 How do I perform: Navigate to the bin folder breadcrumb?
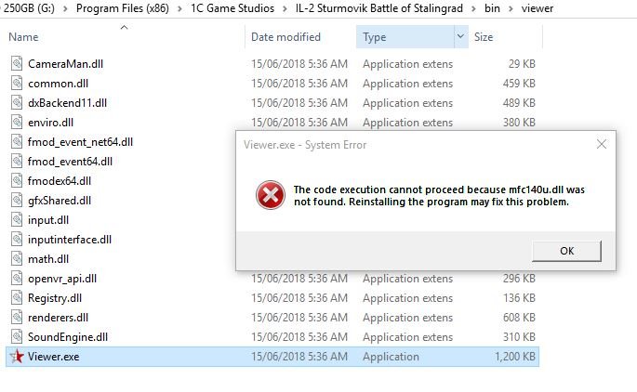pyautogui.click(x=492, y=8)
